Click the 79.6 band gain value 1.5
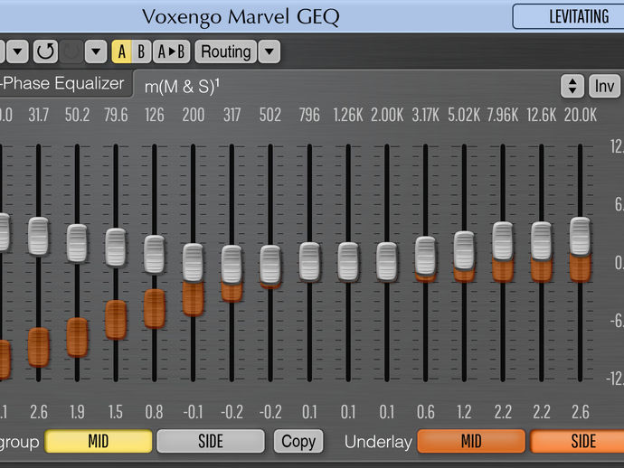Image resolution: width=624 pixels, height=468 pixels. click(116, 412)
